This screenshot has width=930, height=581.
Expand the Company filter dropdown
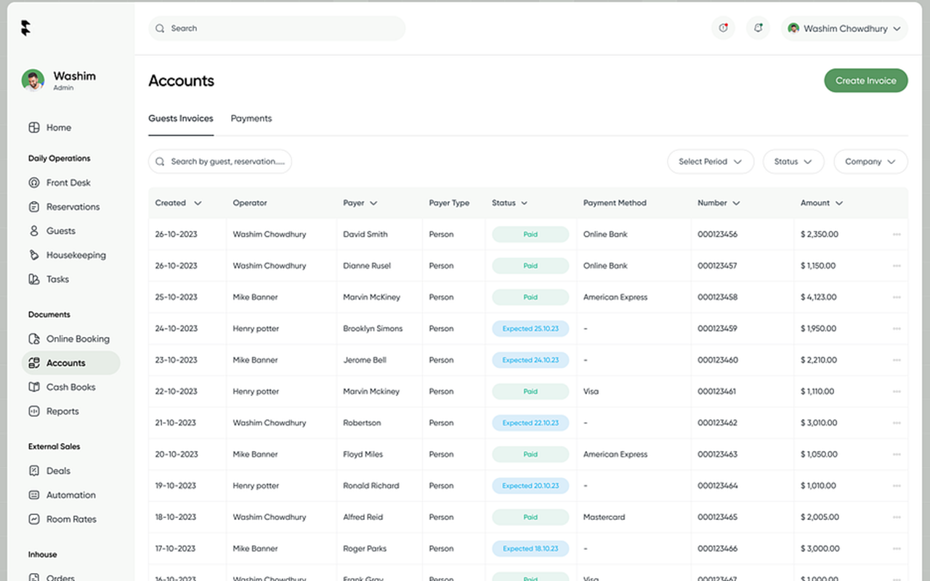pos(870,161)
